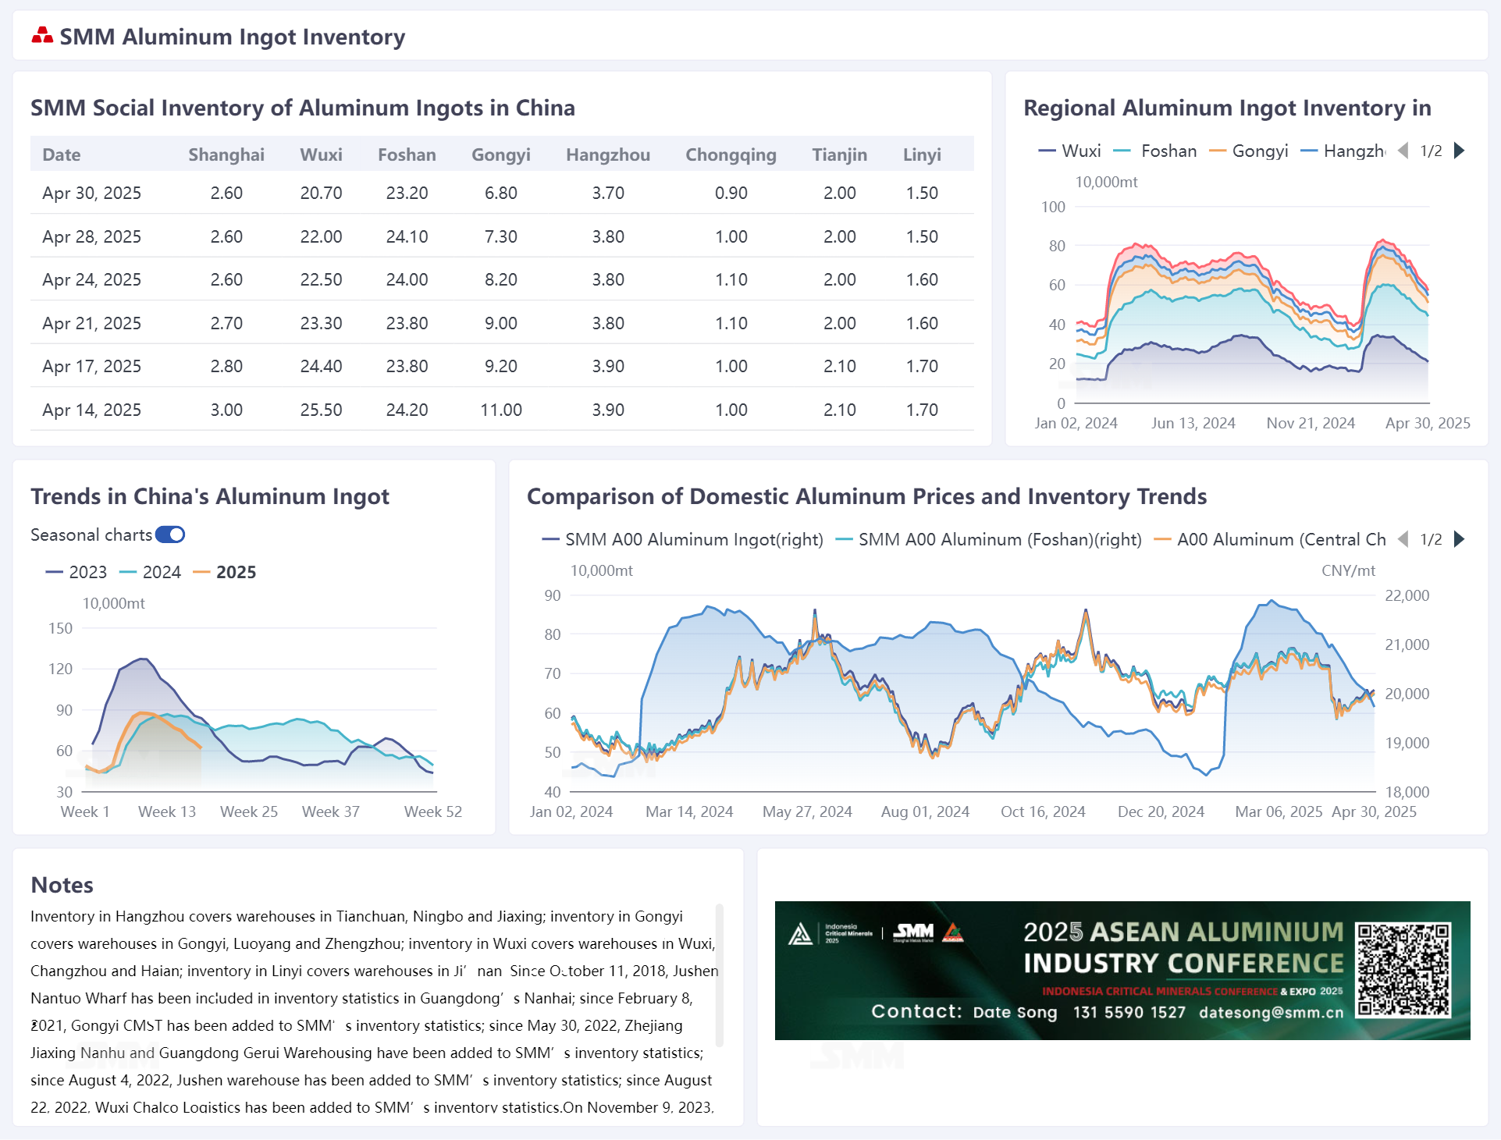1501x1140 pixels.
Task: Click the Notes section heading
Action: point(62,885)
